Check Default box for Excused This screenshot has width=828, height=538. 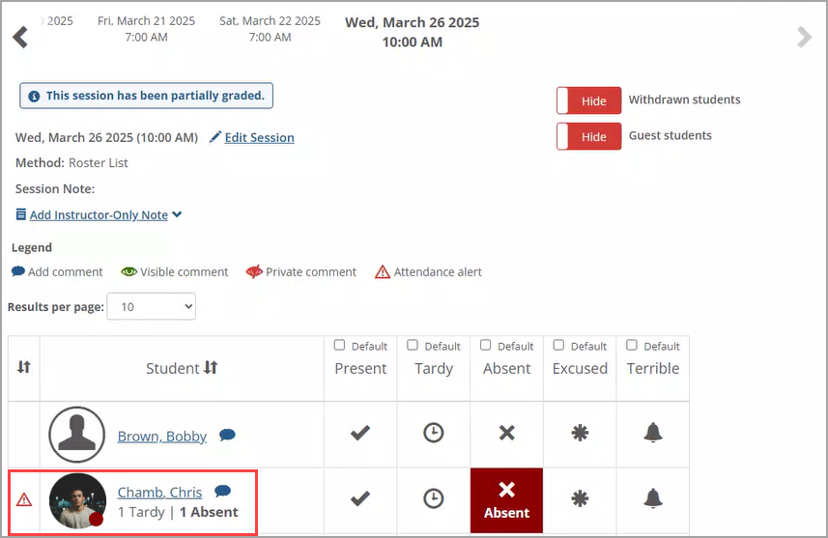(558, 345)
